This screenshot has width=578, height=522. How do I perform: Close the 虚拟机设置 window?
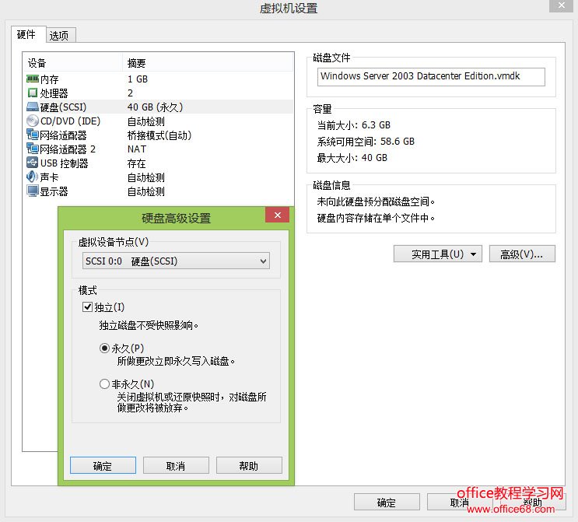tap(561, 5)
